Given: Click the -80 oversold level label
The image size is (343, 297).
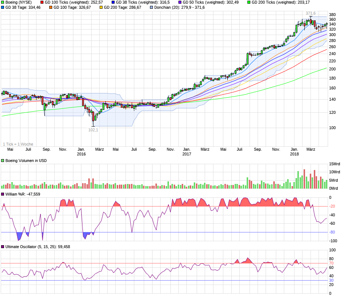Looking at the screenshot, I should 332,232.
